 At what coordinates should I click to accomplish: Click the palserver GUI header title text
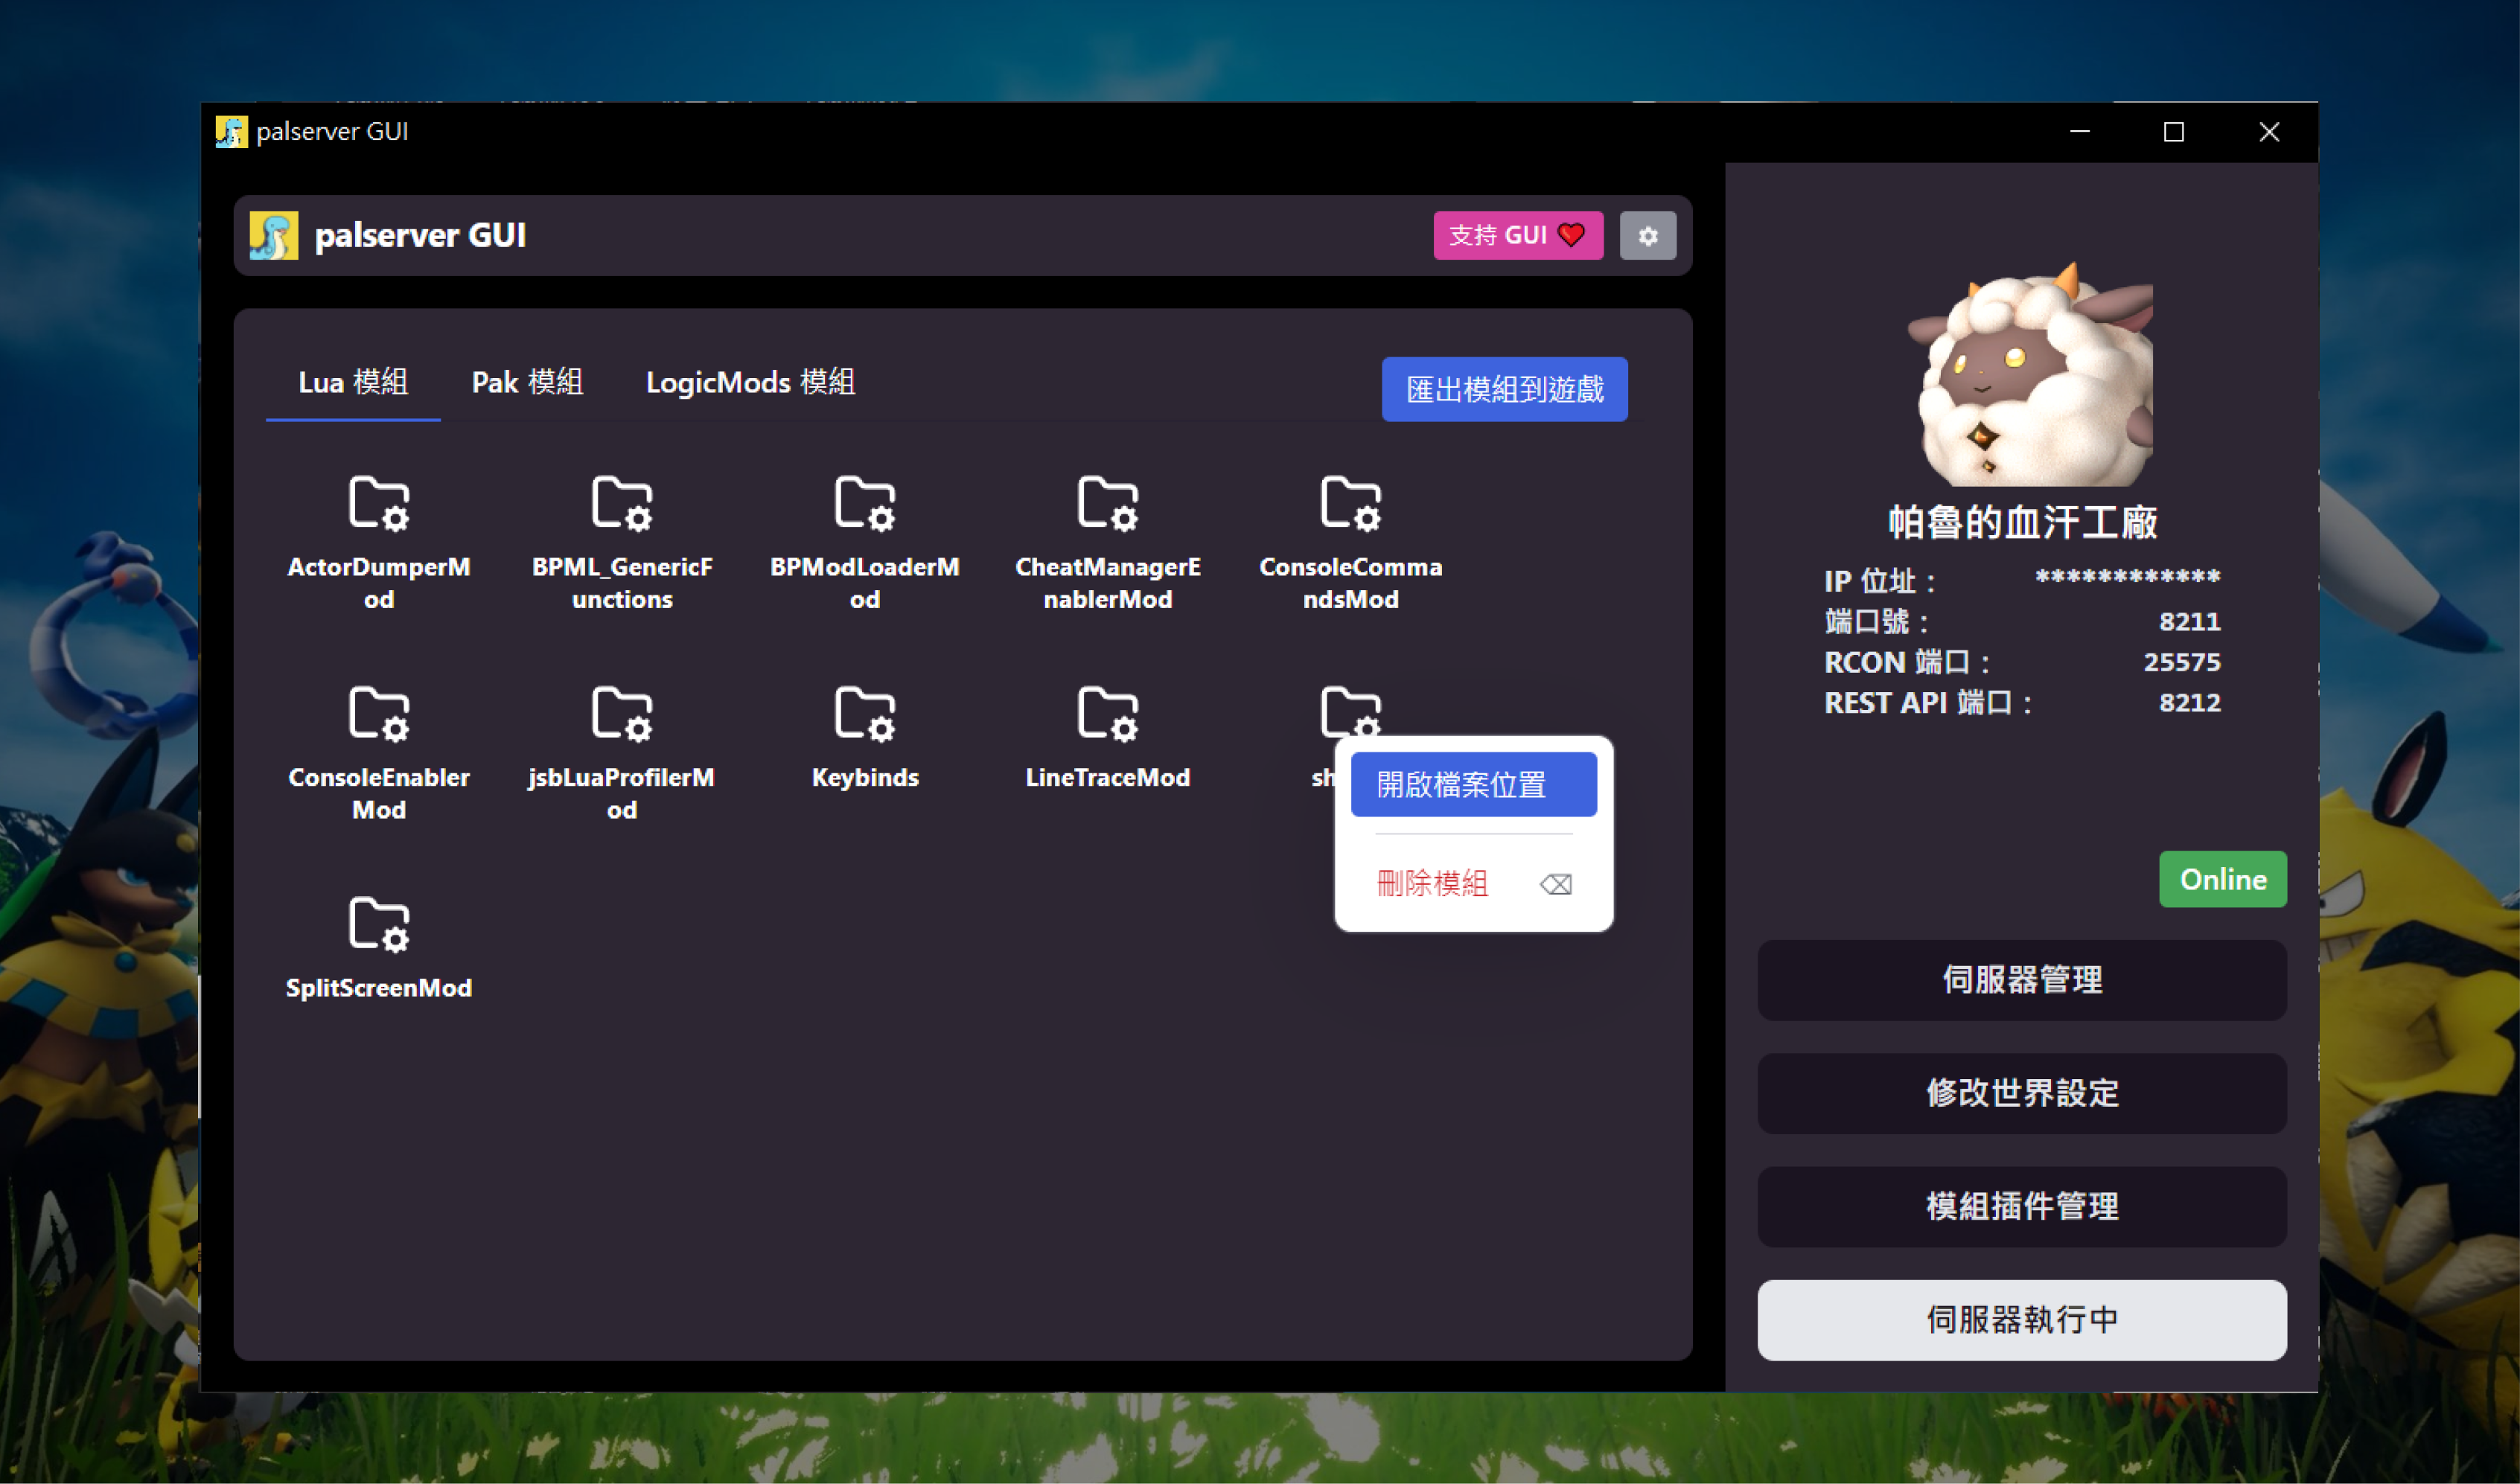(420, 236)
